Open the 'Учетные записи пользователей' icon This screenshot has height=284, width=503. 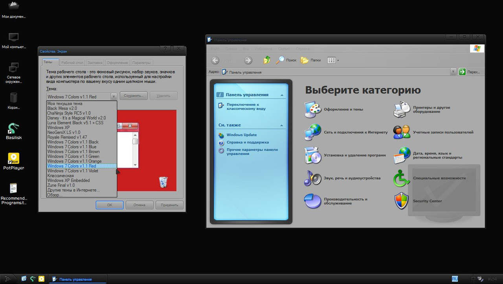[402, 132]
